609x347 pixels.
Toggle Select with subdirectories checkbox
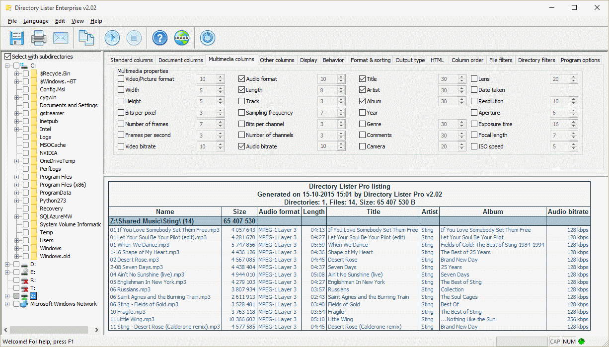coord(7,57)
